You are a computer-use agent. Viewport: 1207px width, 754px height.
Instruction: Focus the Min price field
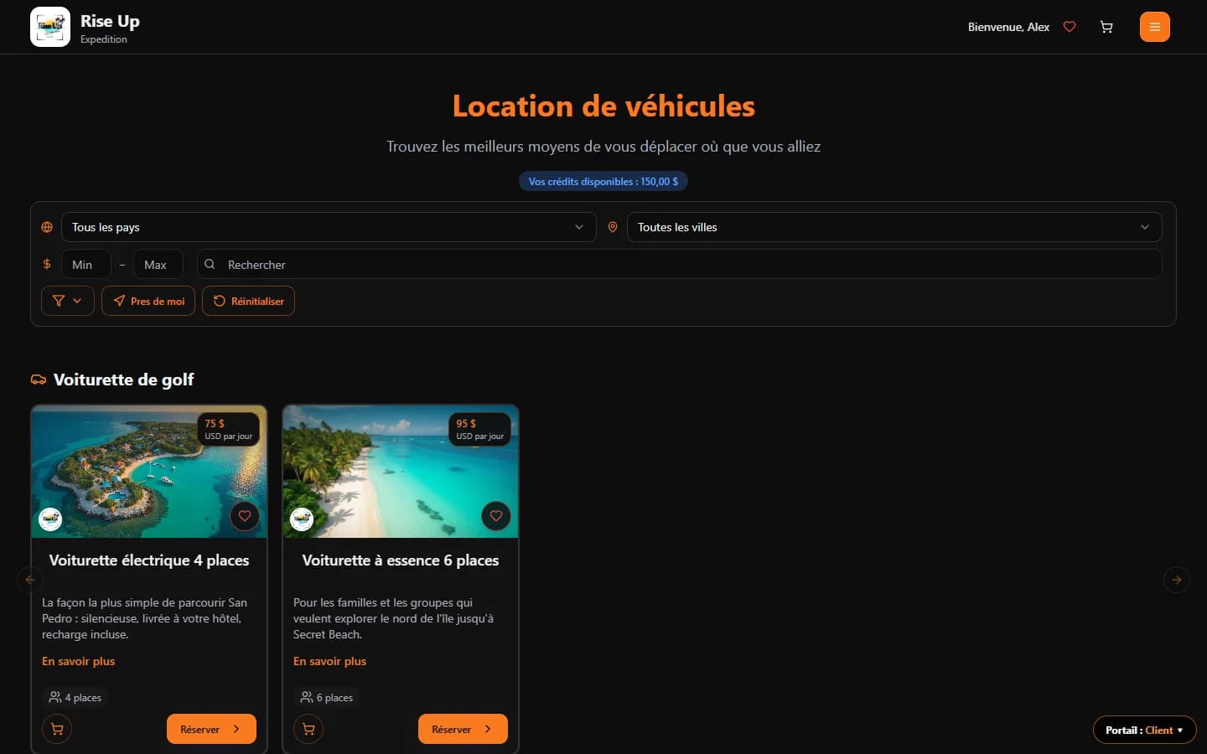pos(86,264)
